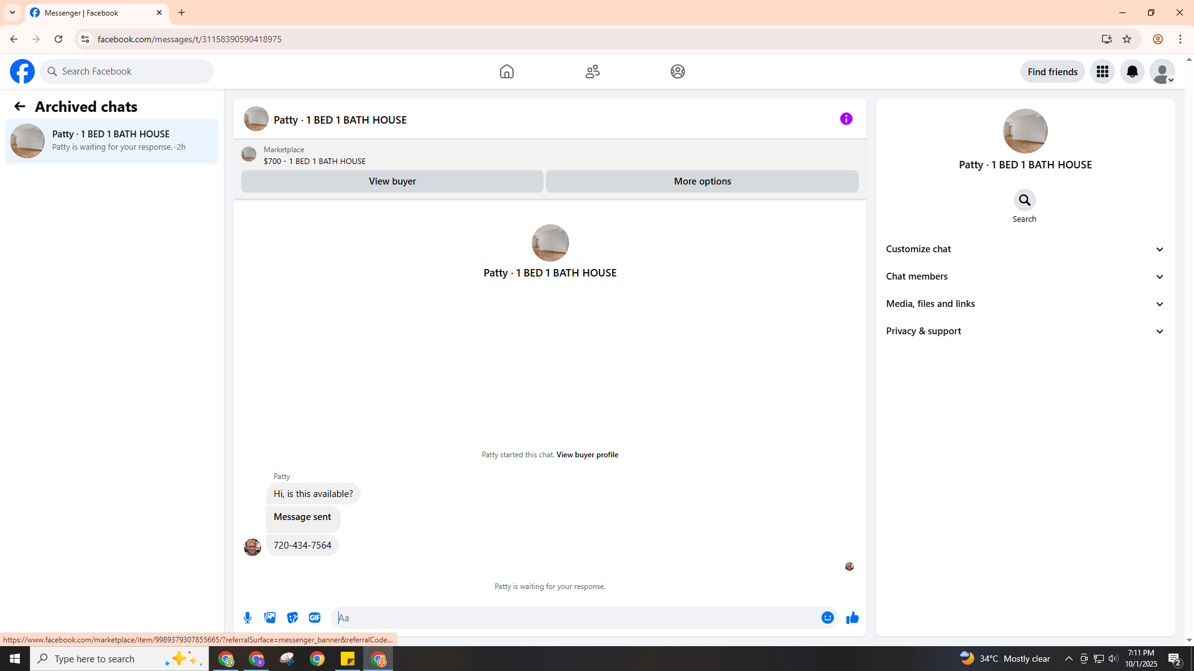Viewport: 1194px width, 671px height.
Task: Attach a photo using the image icon
Action: [270, 618]
